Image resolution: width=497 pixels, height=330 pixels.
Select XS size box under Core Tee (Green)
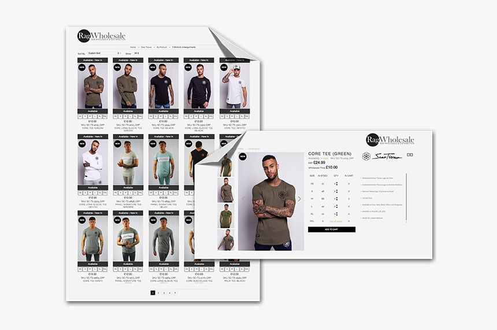[80, 117]
